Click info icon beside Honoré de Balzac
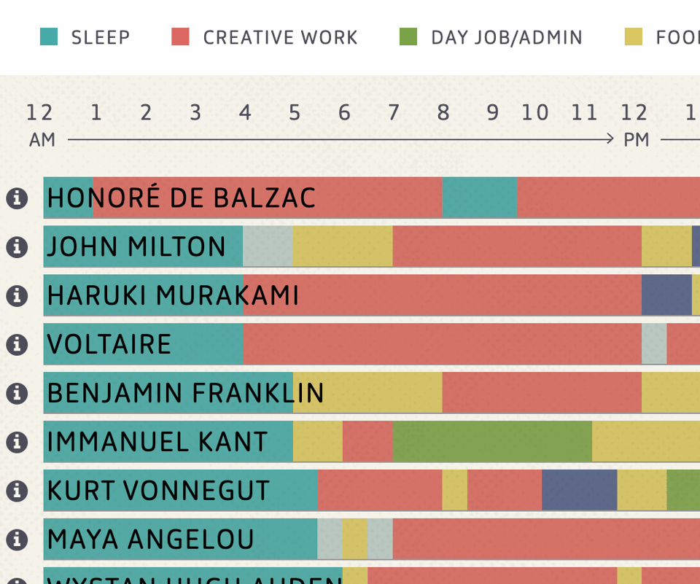 click(x=17, y=198)
